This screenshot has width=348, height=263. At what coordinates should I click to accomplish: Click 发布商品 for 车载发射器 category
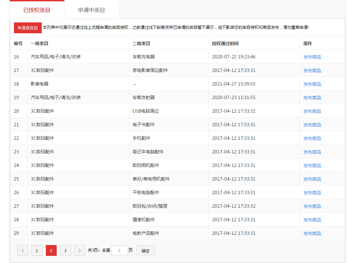pos(312,97)
